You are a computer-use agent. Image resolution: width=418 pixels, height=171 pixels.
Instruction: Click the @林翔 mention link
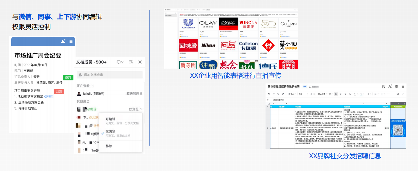coord(49,96)
